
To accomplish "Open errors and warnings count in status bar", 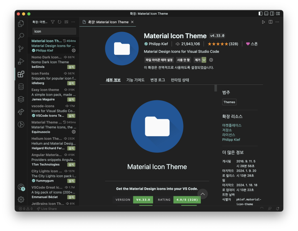I will pyautogui.click(x=26, y=209).
